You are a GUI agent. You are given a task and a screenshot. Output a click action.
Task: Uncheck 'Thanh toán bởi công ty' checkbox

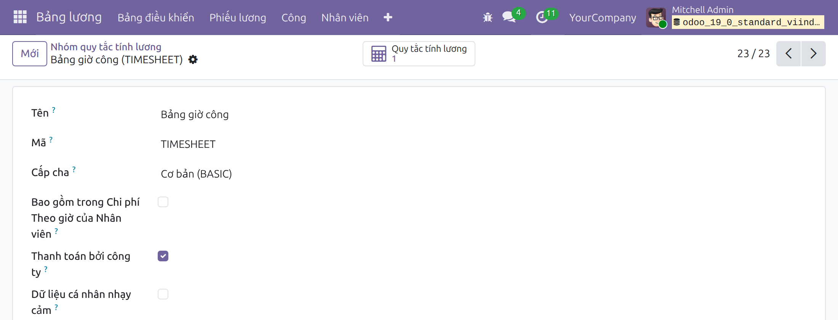coord(163,256)
